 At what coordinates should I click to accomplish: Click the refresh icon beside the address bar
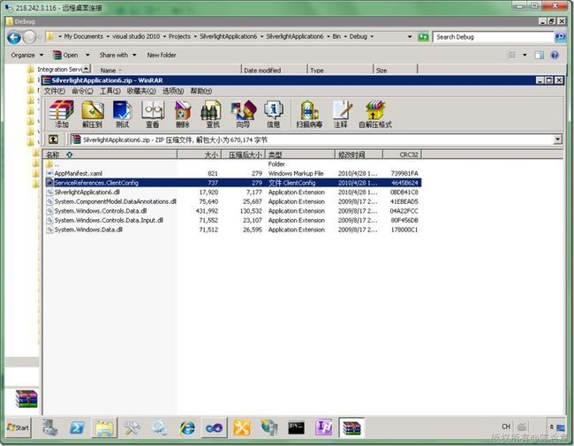click(x=423, y=37)
